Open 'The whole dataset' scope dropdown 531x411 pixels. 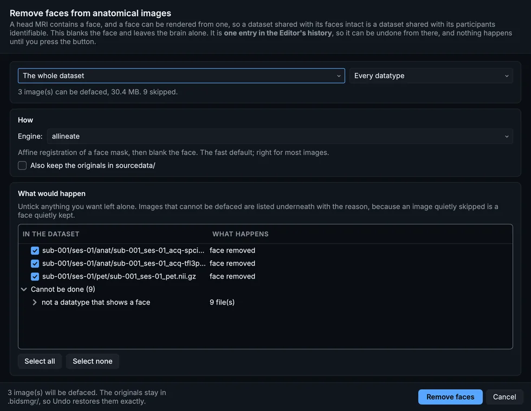coord(181,76)
